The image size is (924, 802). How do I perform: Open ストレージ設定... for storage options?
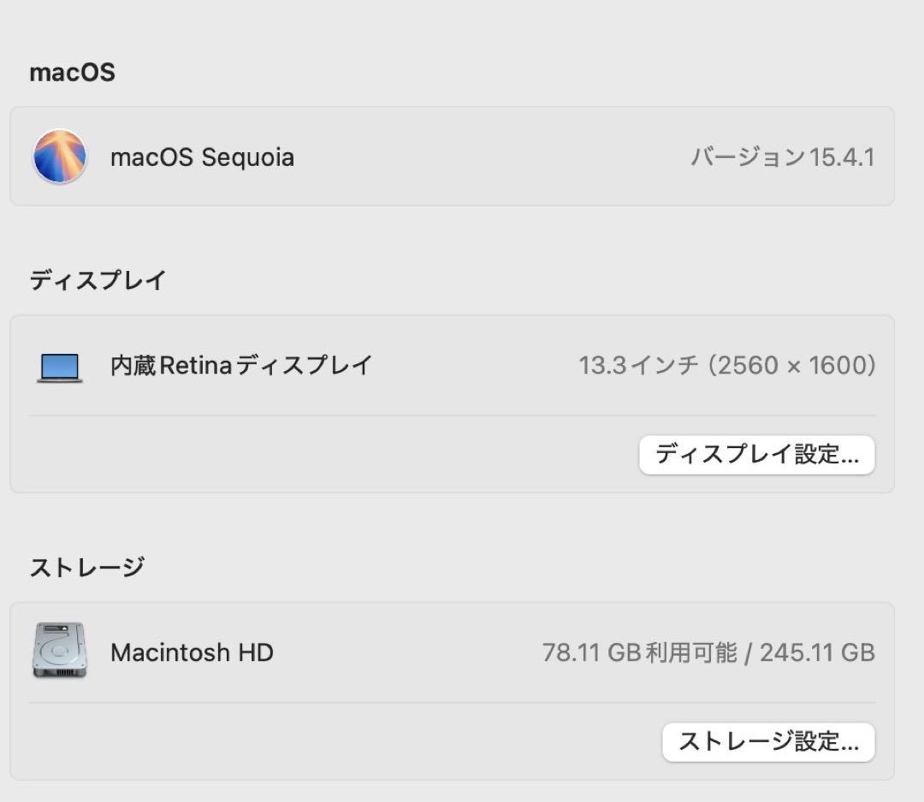tap(767, 742)
